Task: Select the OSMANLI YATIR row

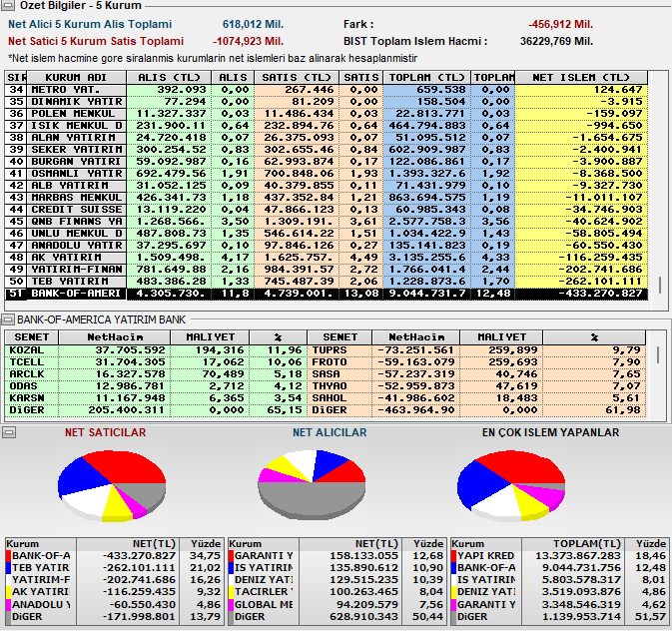Action: [x=327, y=174]
